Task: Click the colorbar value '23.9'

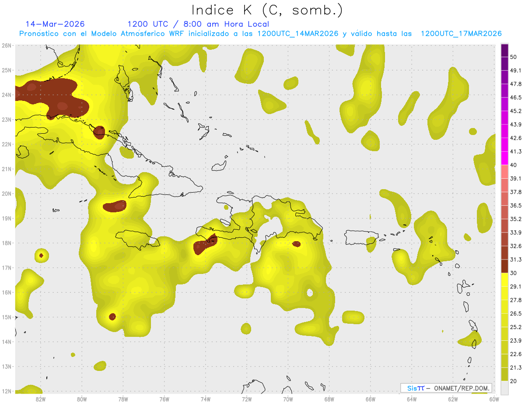Action: coord(516,340)
